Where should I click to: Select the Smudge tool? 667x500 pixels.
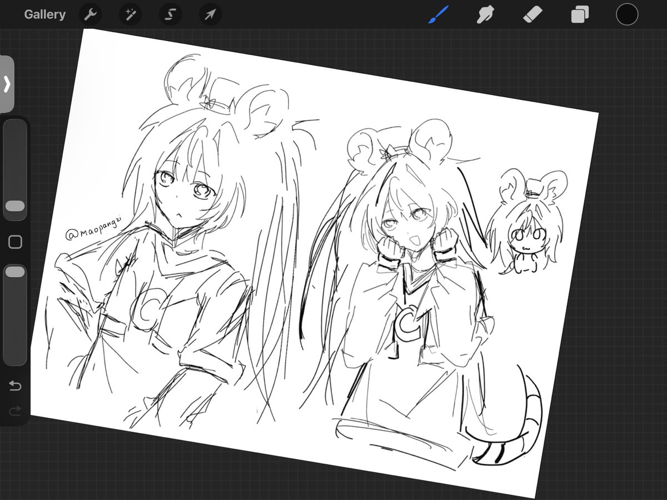pyautogui.click(x=485, y=14)
